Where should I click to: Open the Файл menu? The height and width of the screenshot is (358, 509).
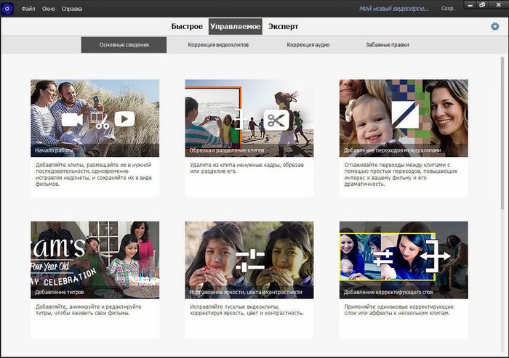(28, 9)
